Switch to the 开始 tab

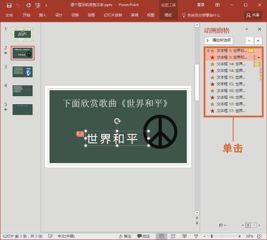coord(27,15)
